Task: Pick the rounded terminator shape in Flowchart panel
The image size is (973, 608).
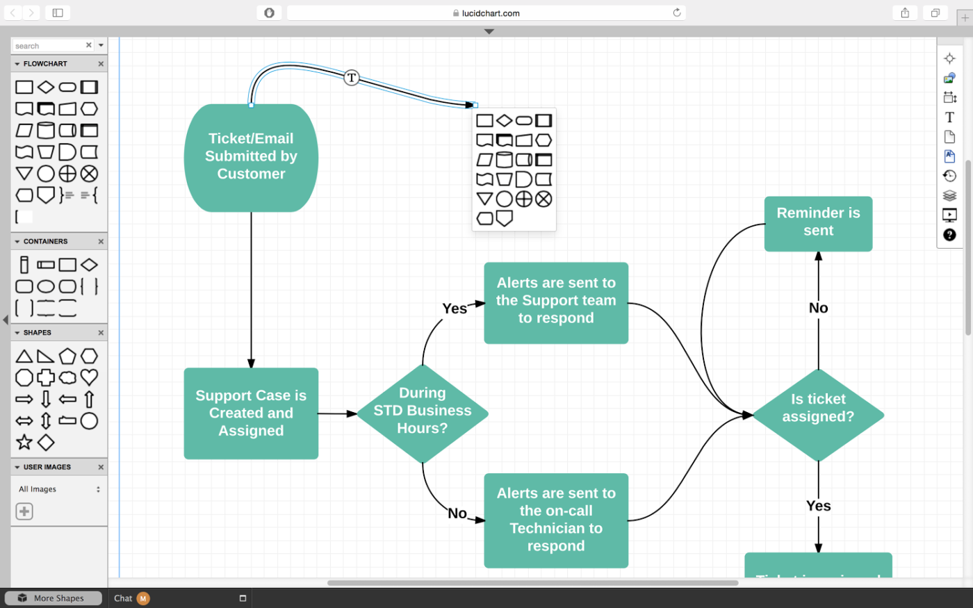Action: point(67,87)
